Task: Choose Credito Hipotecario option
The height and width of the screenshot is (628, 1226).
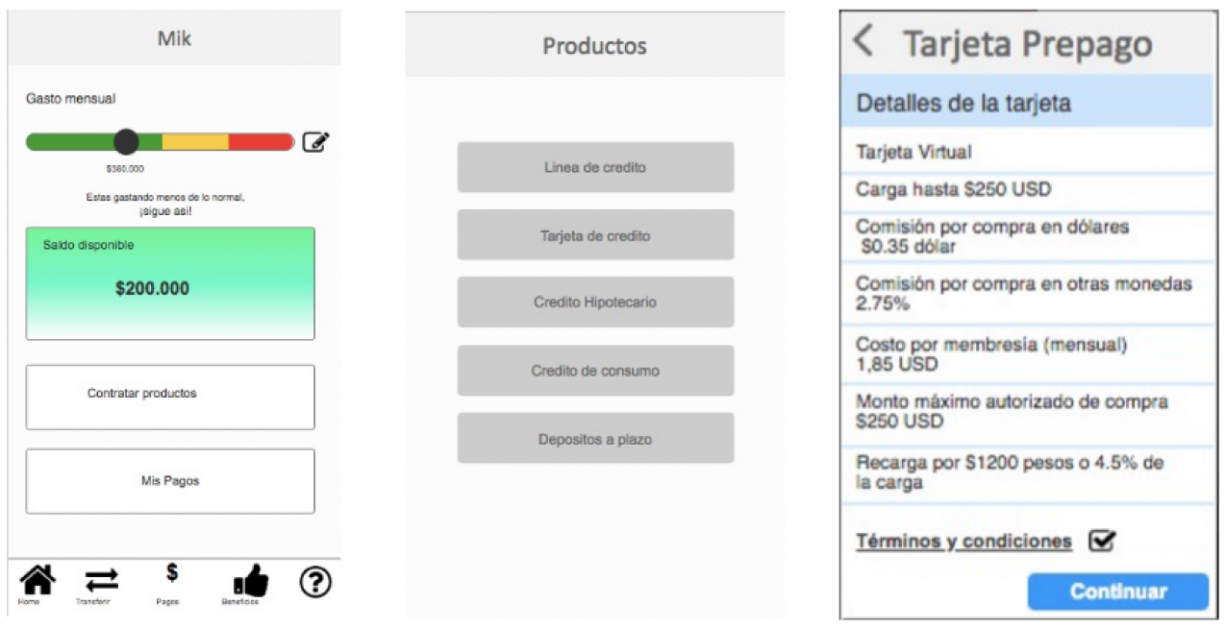Action: [595, 302]
